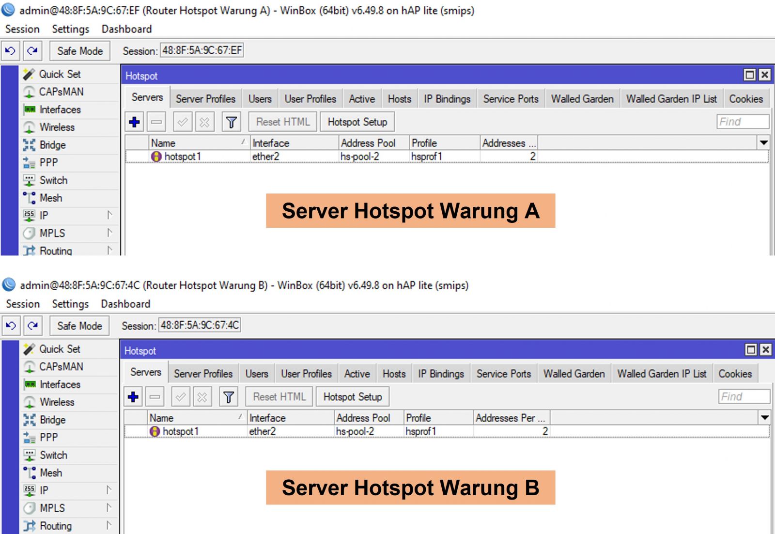Enable Safe Mode on Warung B router
775x534 pixels.
tap(79, 326)
